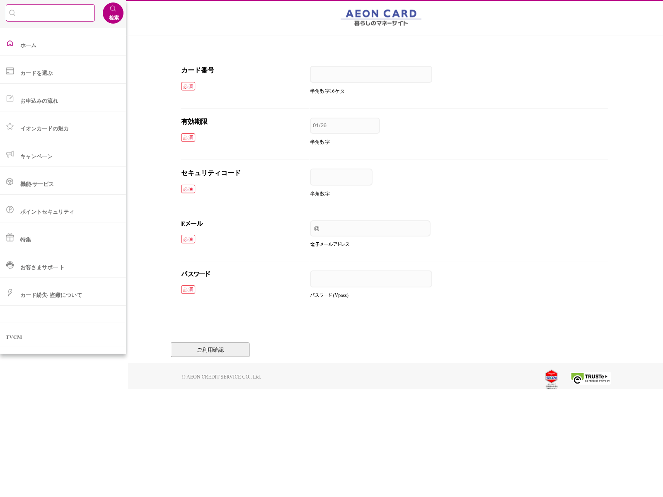Focus the セキュリティコード input field
Viewport: 663px width, 497px height.
[x=341, y=177]
